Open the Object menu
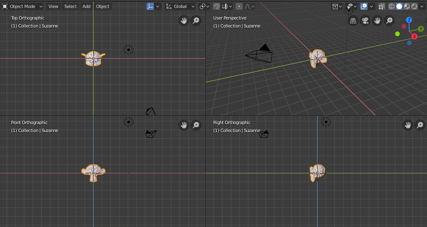 (103, 6)
